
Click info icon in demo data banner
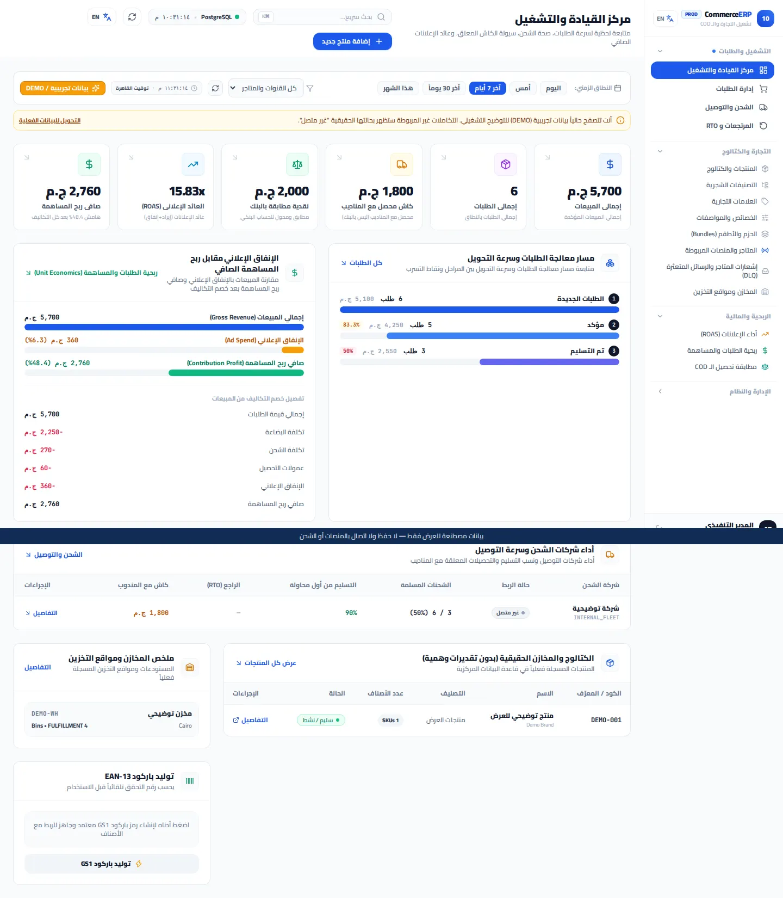(x=620, y=120)
